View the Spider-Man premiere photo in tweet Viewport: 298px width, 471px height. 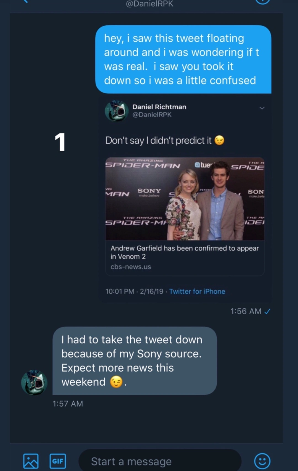(x=185, y=199)
